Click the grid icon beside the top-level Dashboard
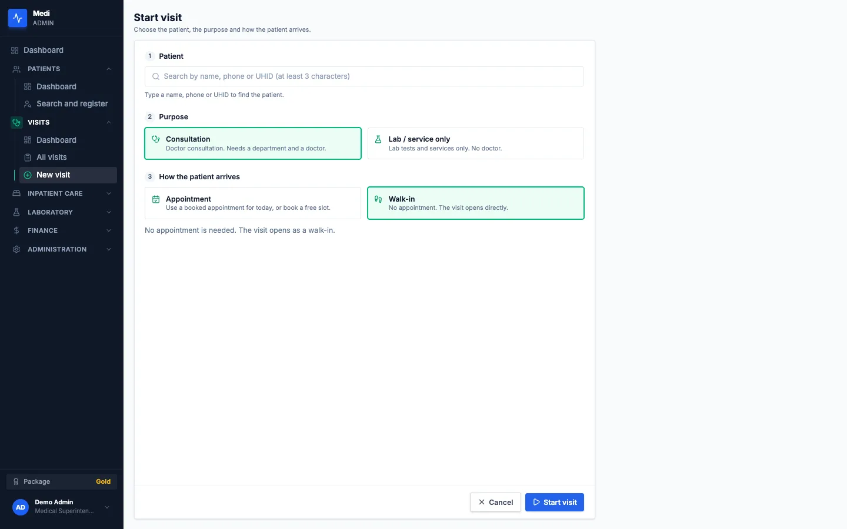Image resolution: width=847 pixels, height=529 pixels. click(15, 51)
